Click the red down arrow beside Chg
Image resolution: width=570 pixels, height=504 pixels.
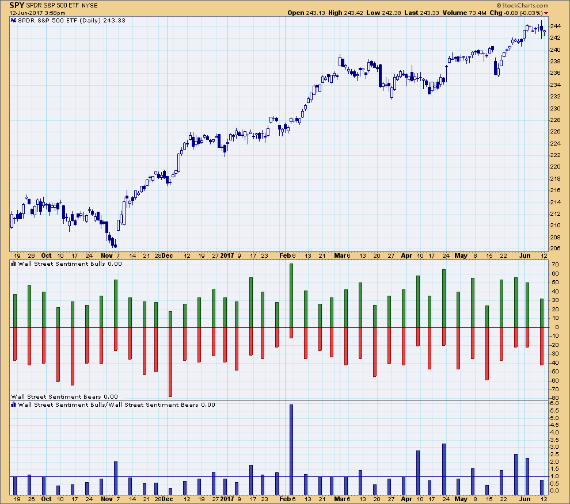click(x=546, y=13)
